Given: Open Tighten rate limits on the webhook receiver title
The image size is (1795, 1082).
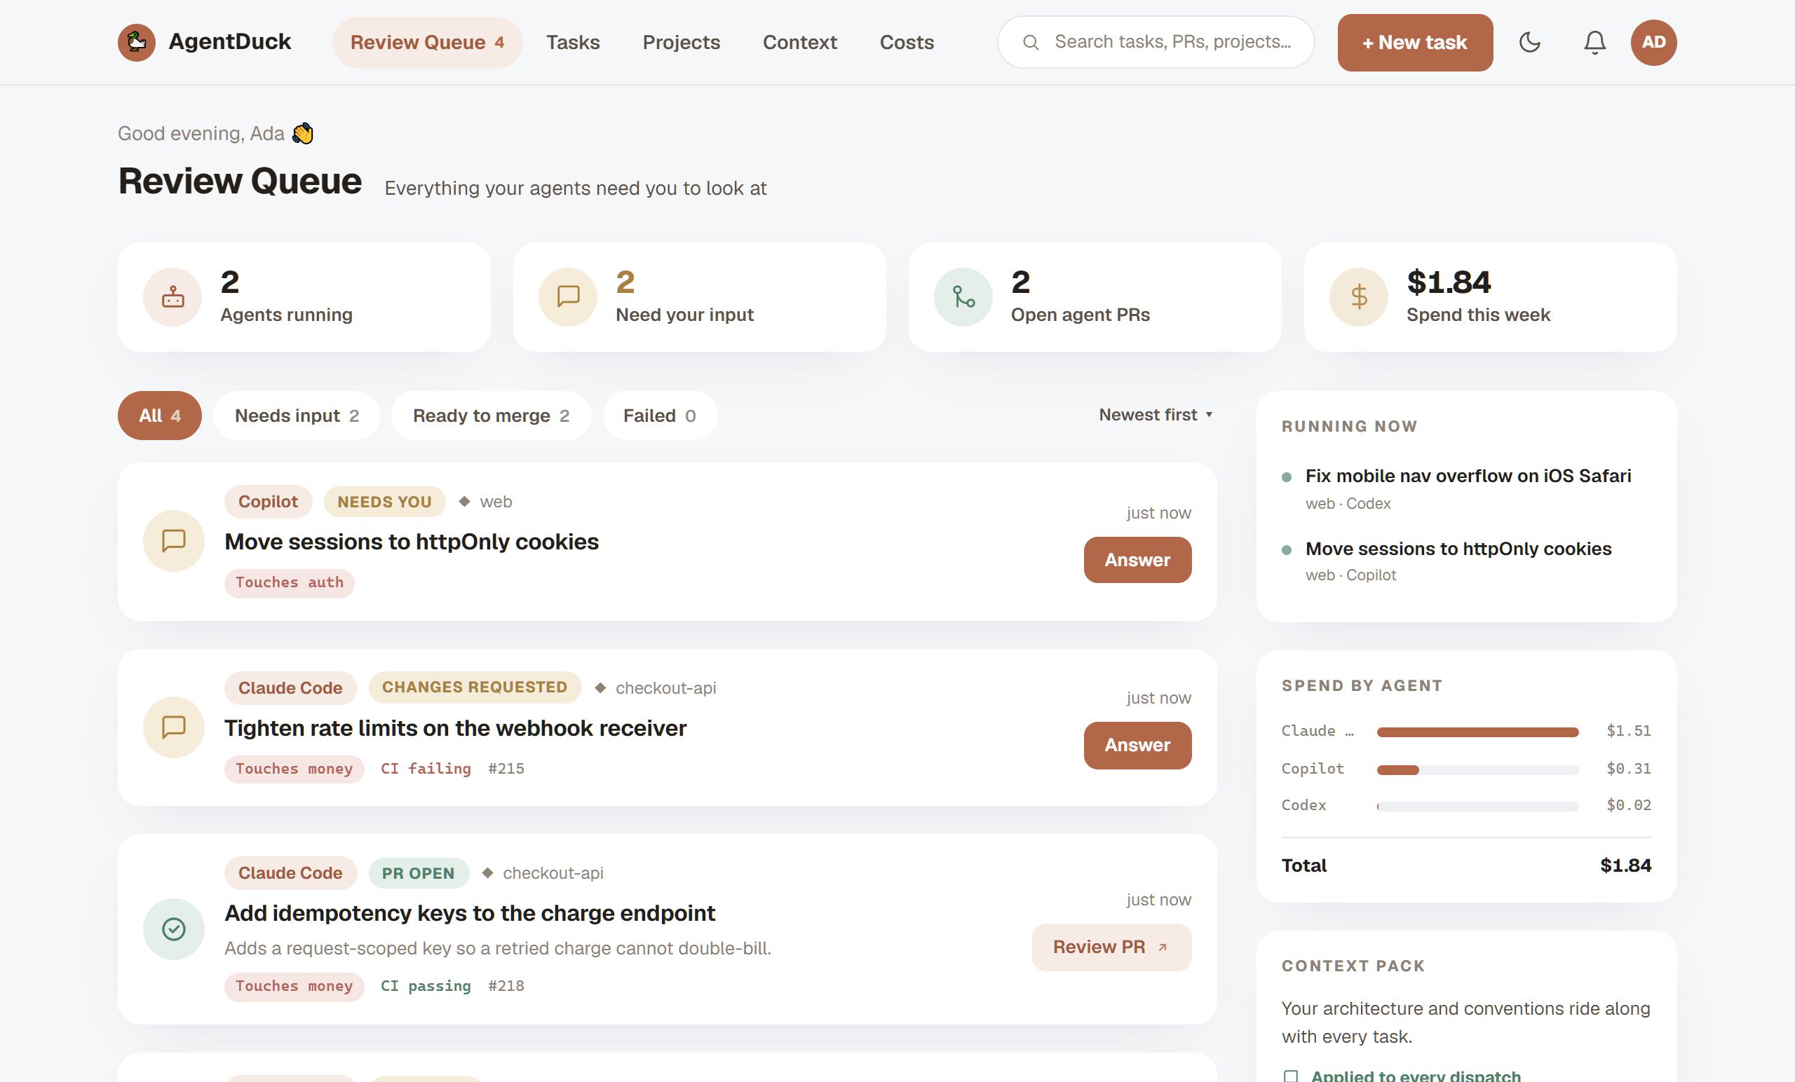Looking at the screenshot, I should (x=455, y=727).
